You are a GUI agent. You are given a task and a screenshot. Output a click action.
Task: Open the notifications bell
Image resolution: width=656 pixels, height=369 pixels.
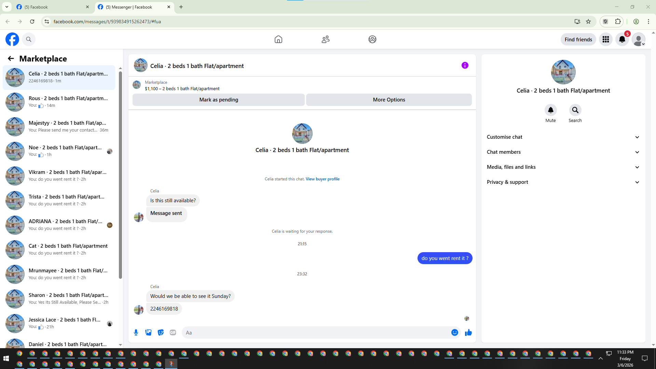pos(622,39)
